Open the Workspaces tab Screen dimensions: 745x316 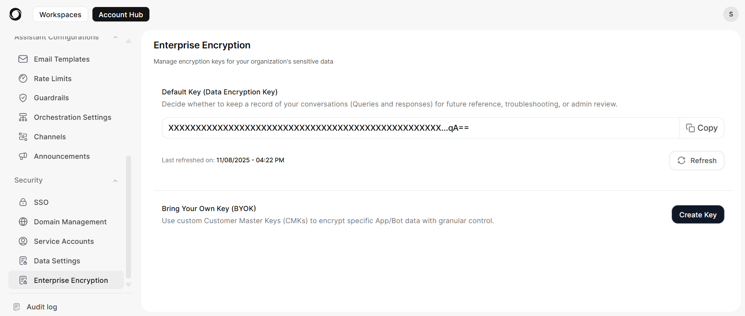(x=60, y=14)
